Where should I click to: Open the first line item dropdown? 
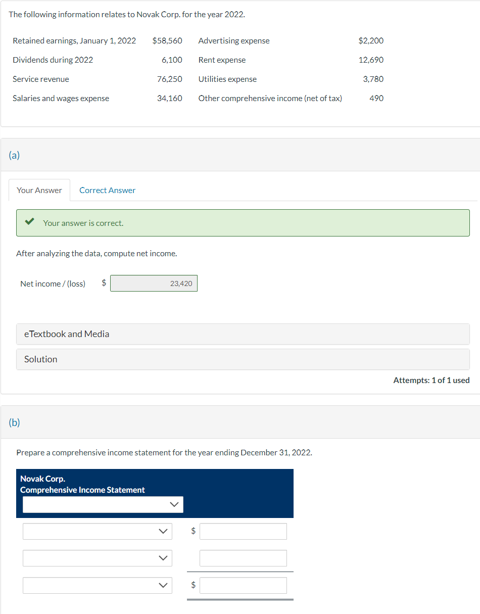coord(98,531)
